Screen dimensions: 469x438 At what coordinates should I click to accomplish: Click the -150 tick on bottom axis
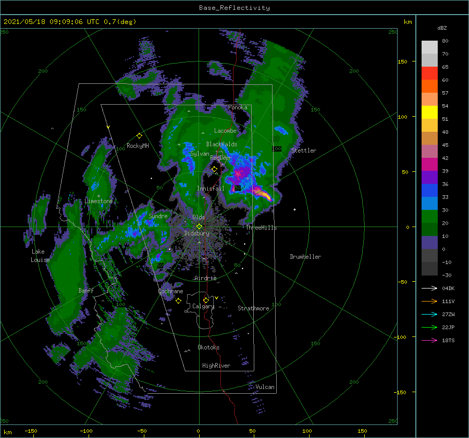(x=31, y=431)
